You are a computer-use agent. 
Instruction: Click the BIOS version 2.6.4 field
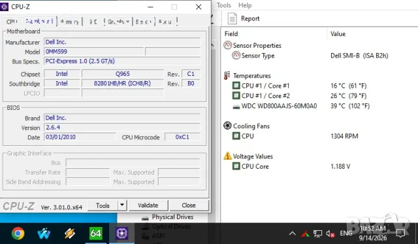(122, 128)
